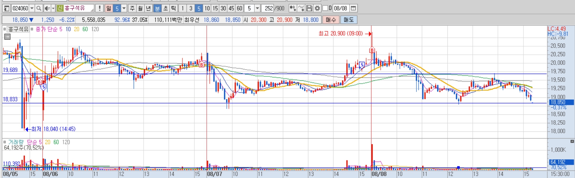Click the S sell marker near 08/08

(x=362, y=64)
